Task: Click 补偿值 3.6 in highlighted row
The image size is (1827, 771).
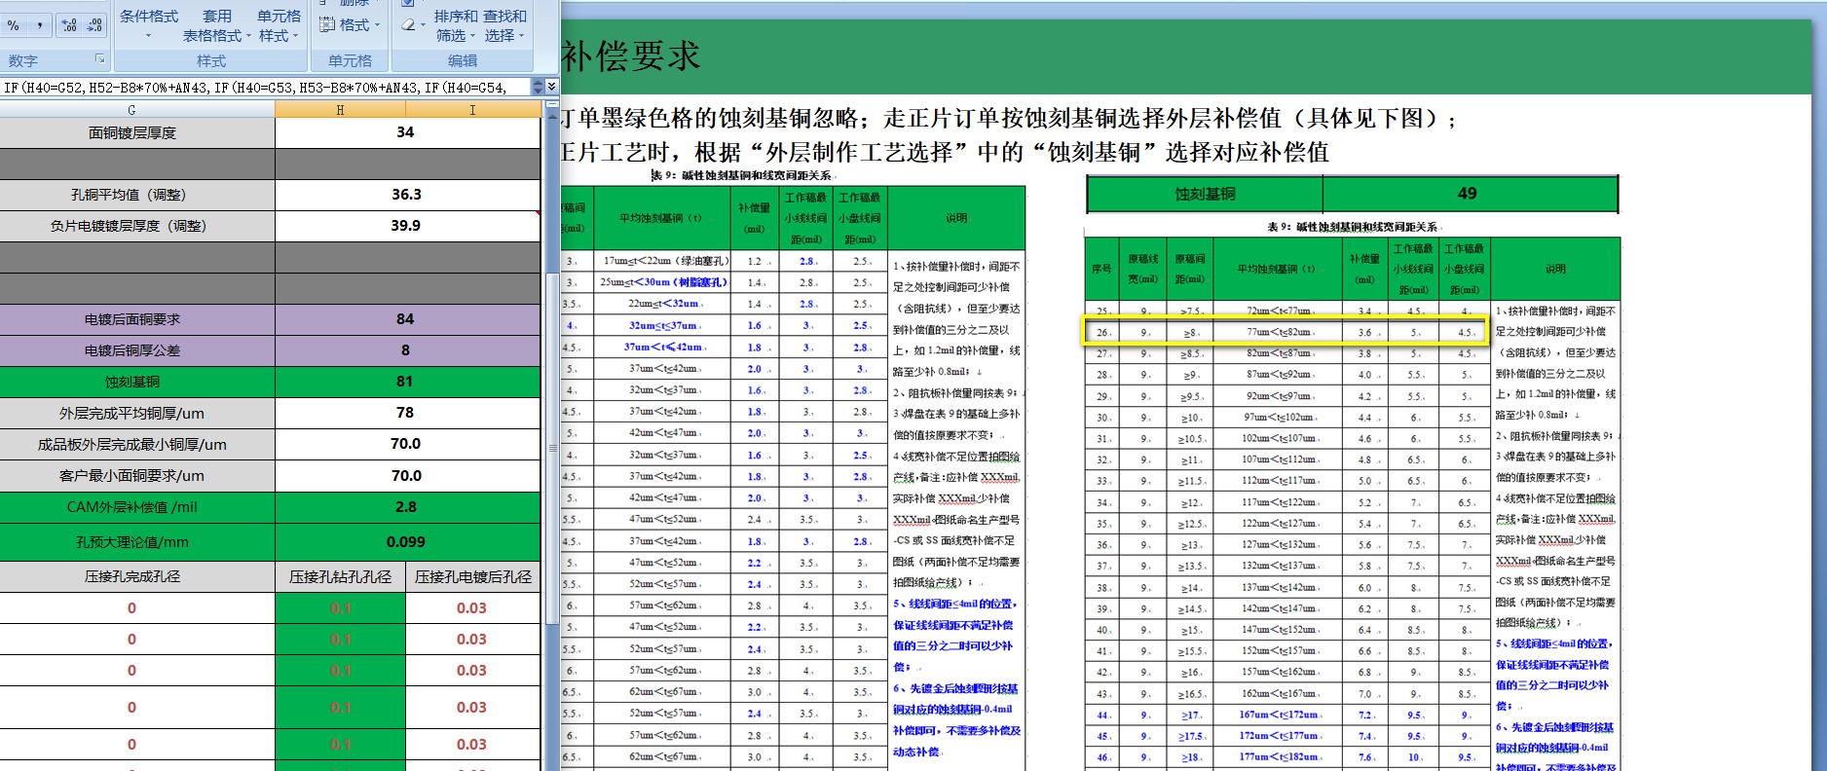Action: click(x=1364, y=332)
